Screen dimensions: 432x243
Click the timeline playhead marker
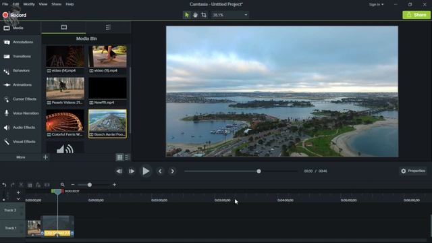pos(57,192)
